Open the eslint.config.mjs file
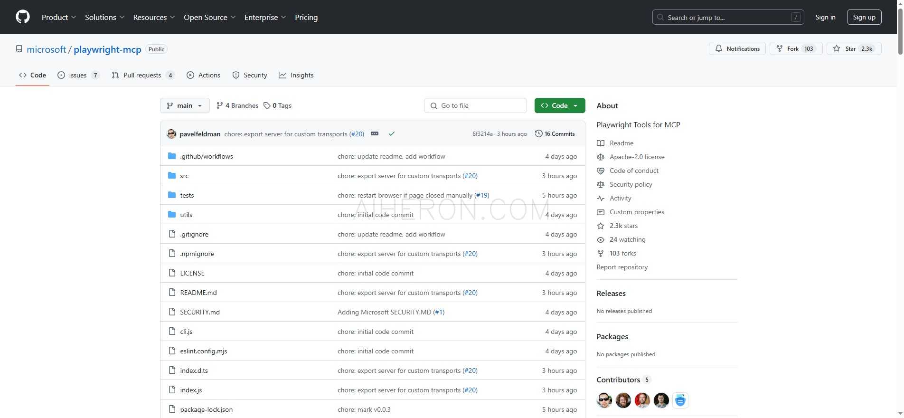The image size is (904, 418). (204, 351)
